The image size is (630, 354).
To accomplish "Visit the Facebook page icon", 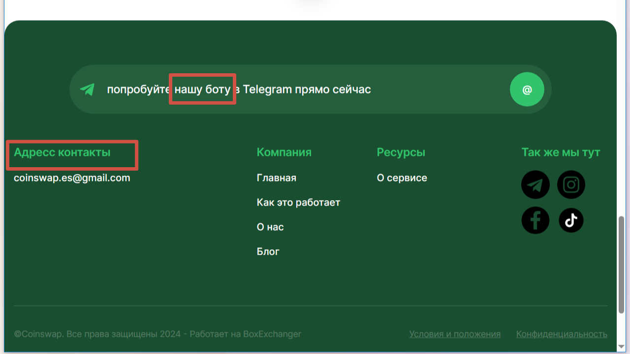I will 535,220.
